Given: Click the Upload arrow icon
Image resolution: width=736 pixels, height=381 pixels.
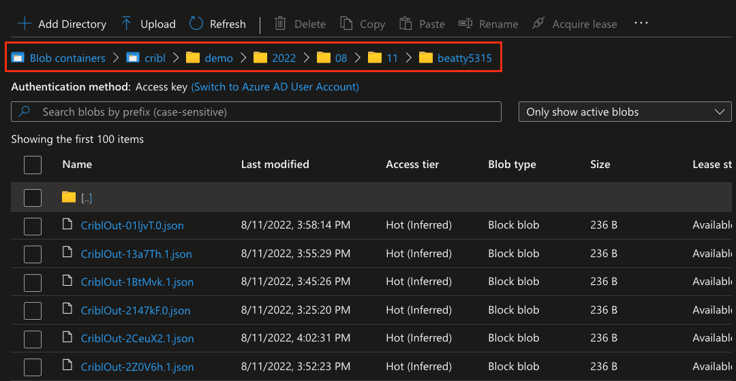Looking at the screenshot, I should (127, 24).
